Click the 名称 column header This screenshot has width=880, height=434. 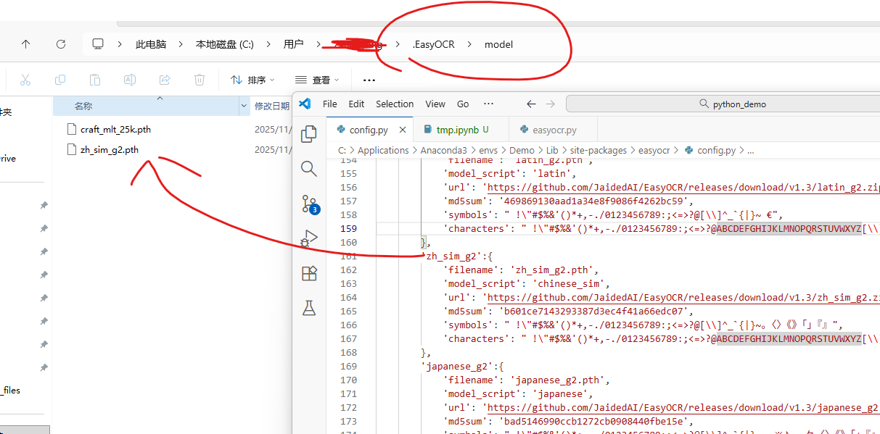(83, 106)
